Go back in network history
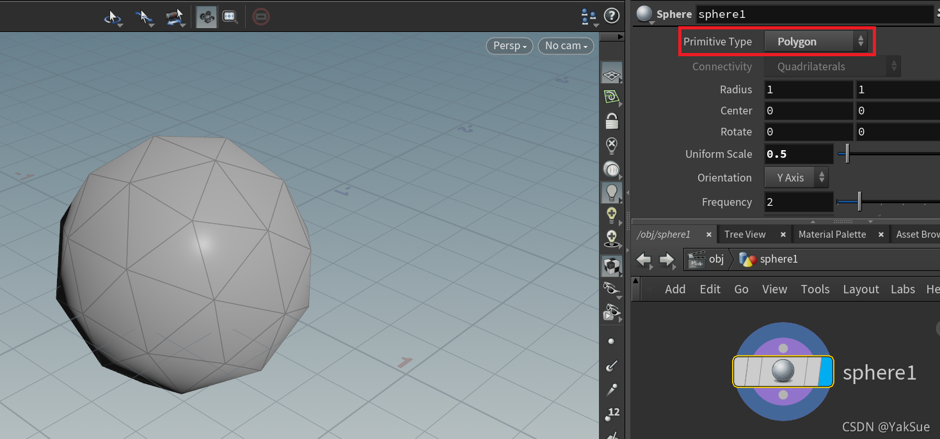Image resolution: width=940 pixels, height=439 pixels. (644, 259)
